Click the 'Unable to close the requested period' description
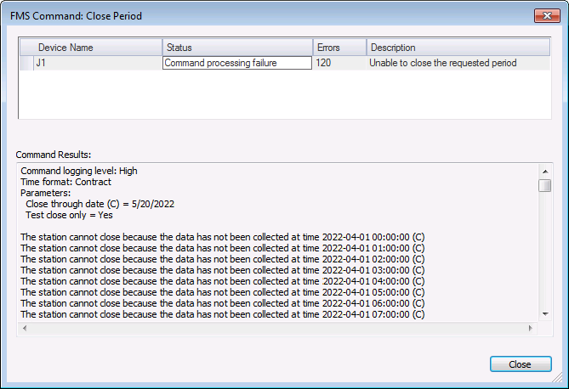Viewport: 569px width, 389px height. click(443, 63)
